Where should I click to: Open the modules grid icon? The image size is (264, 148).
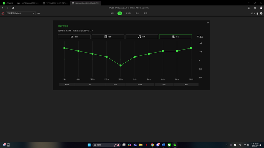tap(249, 8)
